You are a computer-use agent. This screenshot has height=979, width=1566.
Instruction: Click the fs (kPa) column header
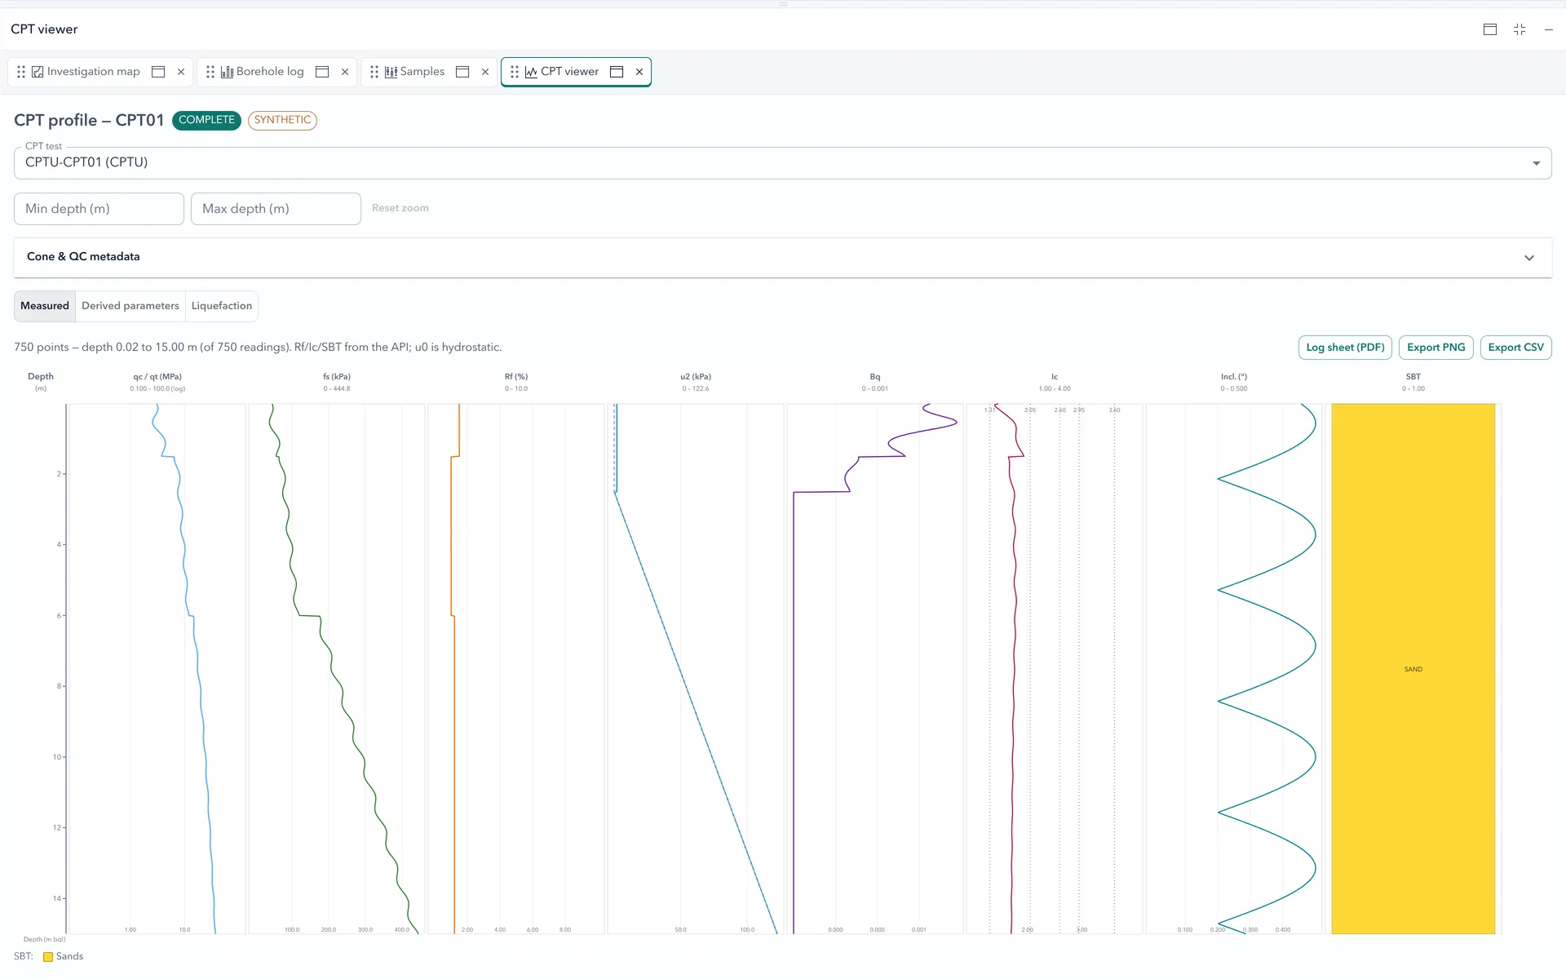pyautogui.click(x=337, y=377)
